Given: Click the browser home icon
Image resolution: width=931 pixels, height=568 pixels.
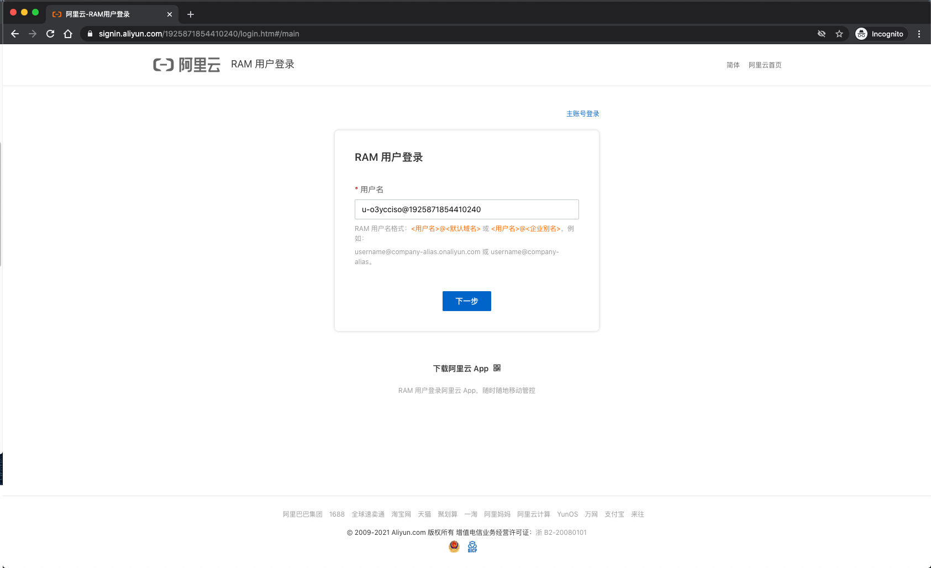Looking at the screenshot, I should point(68,34).
